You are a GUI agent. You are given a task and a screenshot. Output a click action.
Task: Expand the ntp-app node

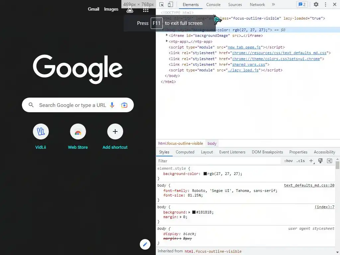(167, 41)
